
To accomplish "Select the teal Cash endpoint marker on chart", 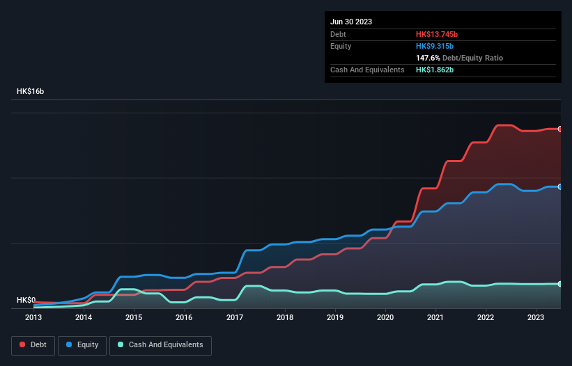I will tap(560, 284).
